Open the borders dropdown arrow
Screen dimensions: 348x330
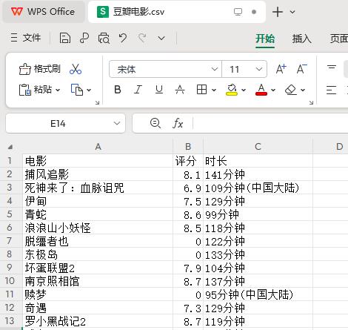tap(214, 90)
